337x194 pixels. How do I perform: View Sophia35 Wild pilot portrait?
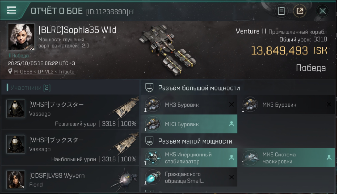(x=21, y=37)
